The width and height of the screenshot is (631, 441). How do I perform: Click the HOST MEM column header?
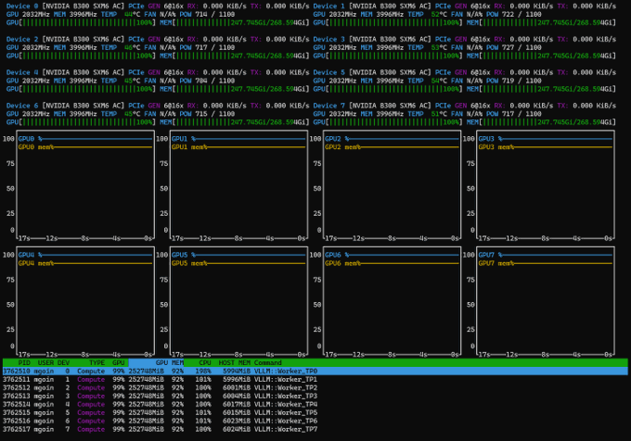[234, 362]
